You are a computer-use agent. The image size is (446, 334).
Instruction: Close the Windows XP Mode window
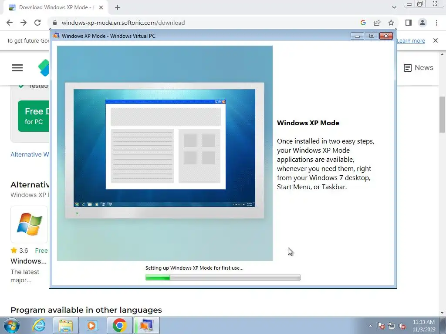pyautogui.click(x=386, y=36)
